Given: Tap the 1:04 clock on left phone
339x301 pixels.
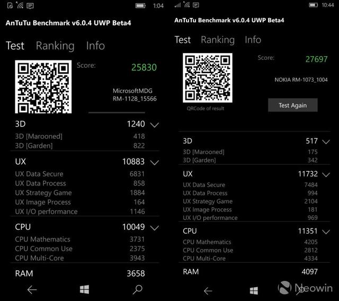Looking at the screenshot, I should 158,6.
